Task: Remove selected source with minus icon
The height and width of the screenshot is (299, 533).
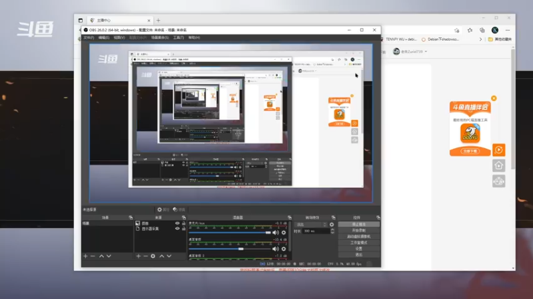Action: pyautogui.click(x=145, y=256)
